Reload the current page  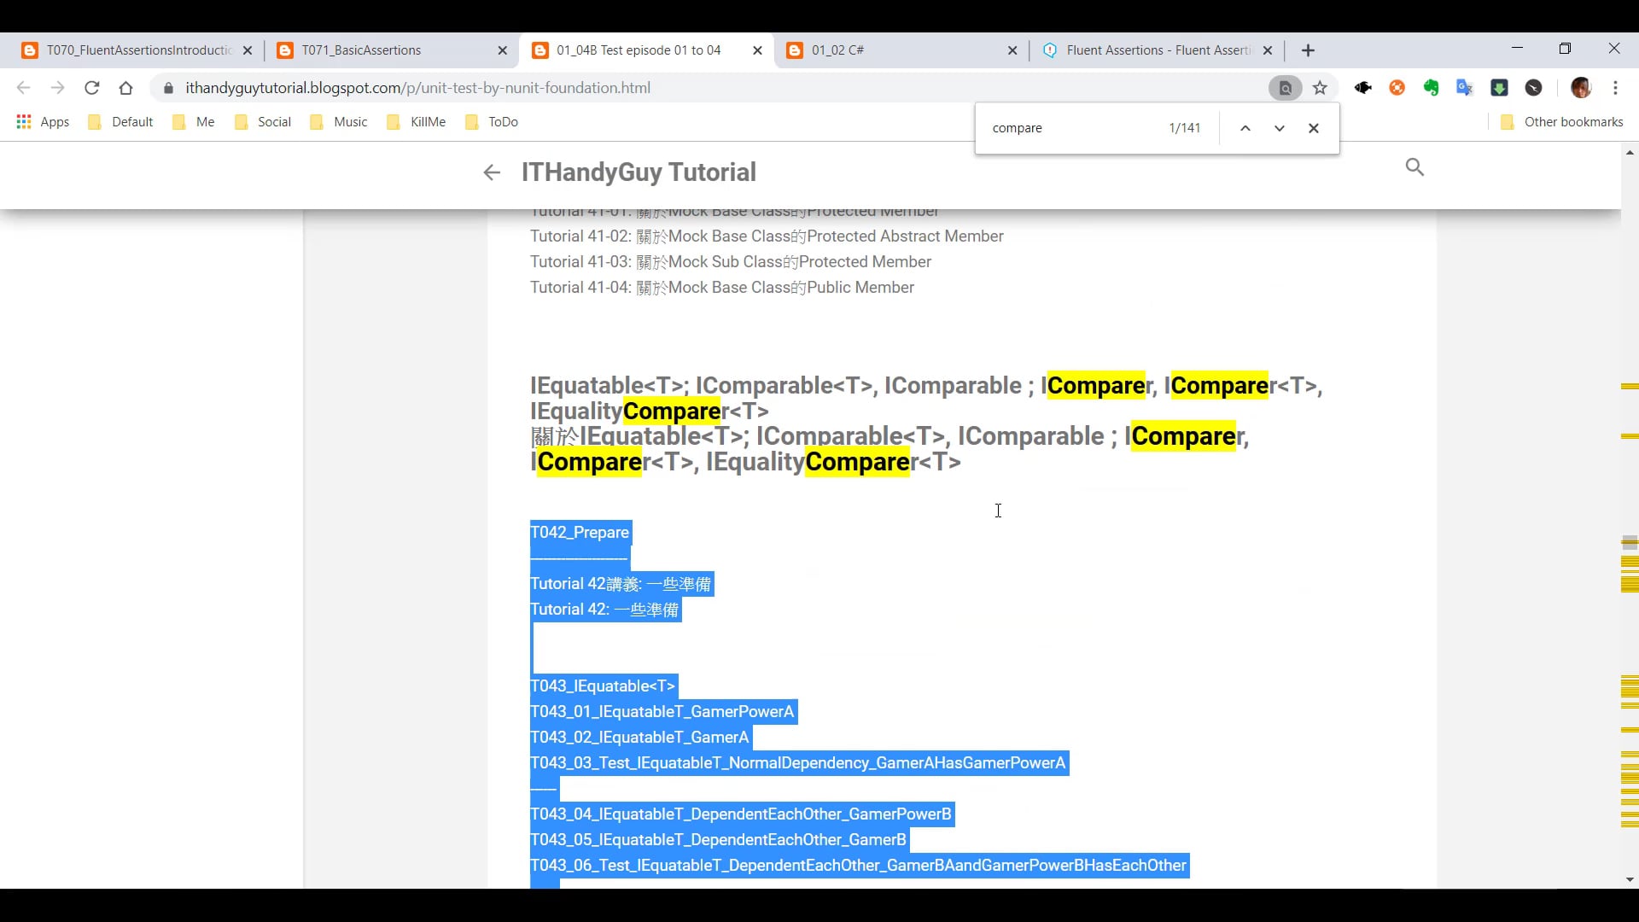tap(92, 88)
